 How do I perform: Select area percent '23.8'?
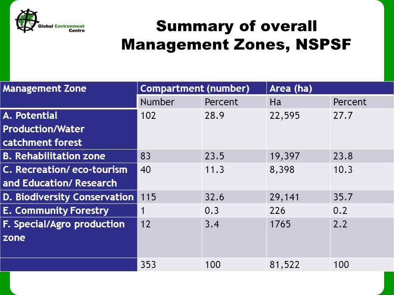(x=343, y=156)
